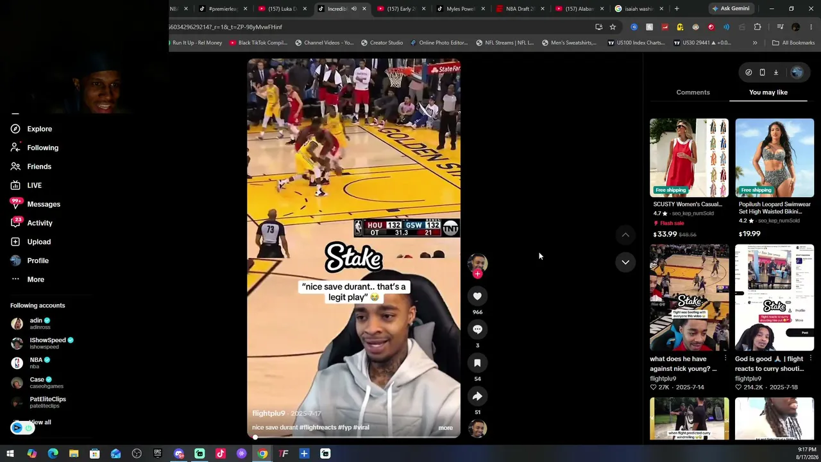This screenshot has width=821, height=462.
Task: Go to the Friends section
Action: 31,166
